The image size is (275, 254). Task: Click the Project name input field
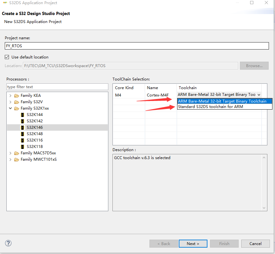(137, 46)
